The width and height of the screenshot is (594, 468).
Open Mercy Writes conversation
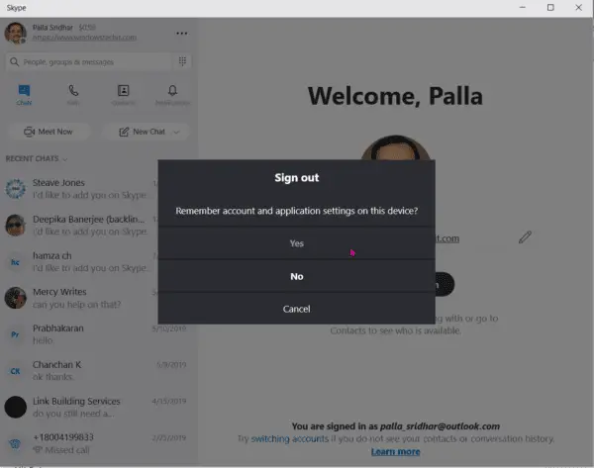79,298
